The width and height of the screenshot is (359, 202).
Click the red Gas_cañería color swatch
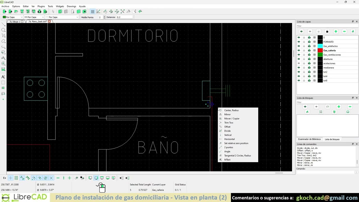coord(320,50)
